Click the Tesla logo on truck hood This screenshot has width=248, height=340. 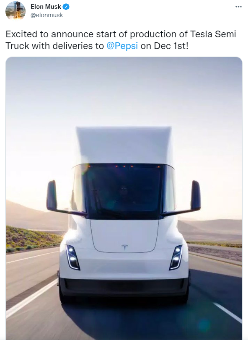[124, 247]
